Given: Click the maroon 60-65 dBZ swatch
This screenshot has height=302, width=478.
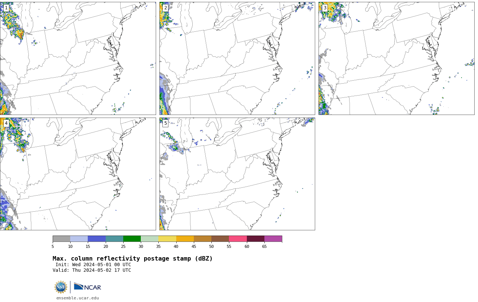Looking at the screenshot, I should (x=255, y=239).
